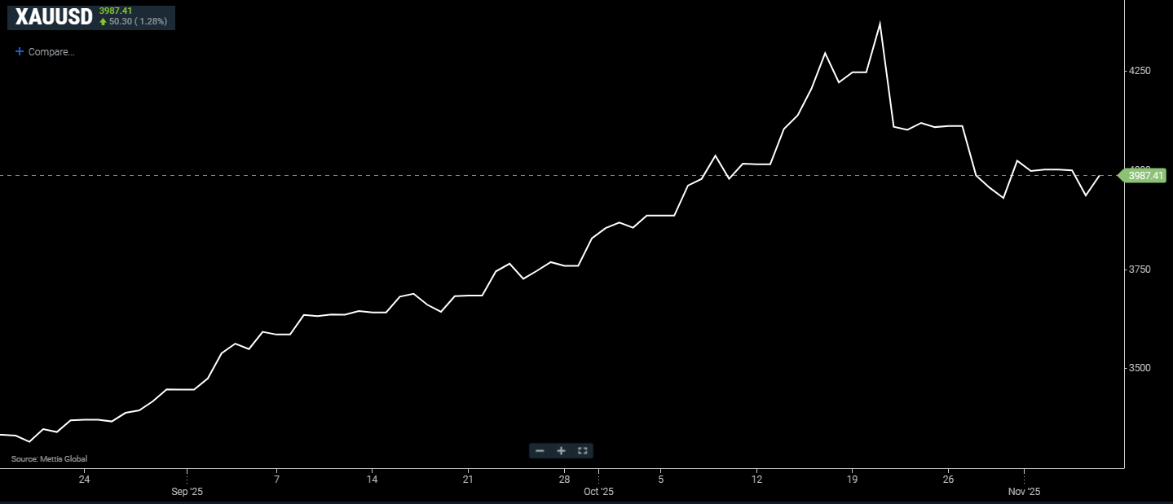1173x504 pixels.
Task: Click the blue plus beside Compare
Action: 20,51
